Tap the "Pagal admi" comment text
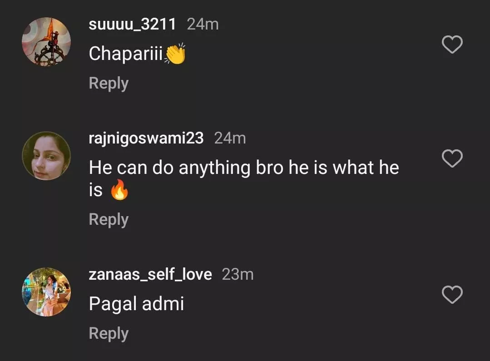This screenshot has height=361, width=490. (136, 304)
